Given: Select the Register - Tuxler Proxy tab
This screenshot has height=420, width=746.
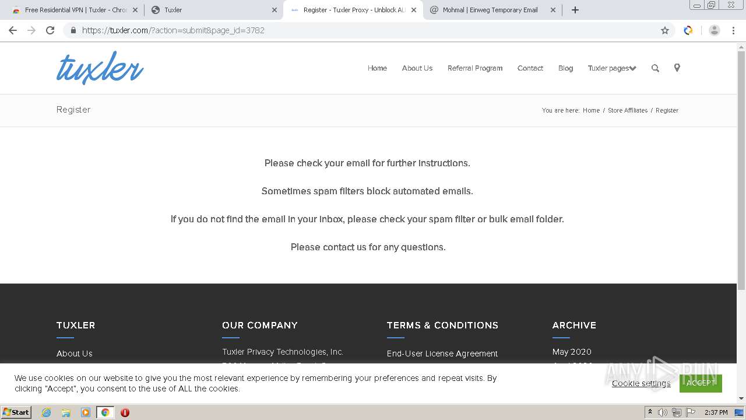Looking at the screenshot, I should click(353, 10).
